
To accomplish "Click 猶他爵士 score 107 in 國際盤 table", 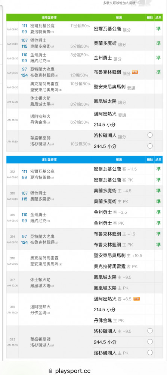I will [x=24, y=40].
